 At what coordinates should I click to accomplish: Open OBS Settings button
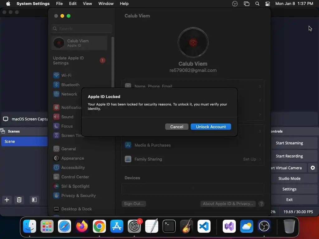coord(294,189)
